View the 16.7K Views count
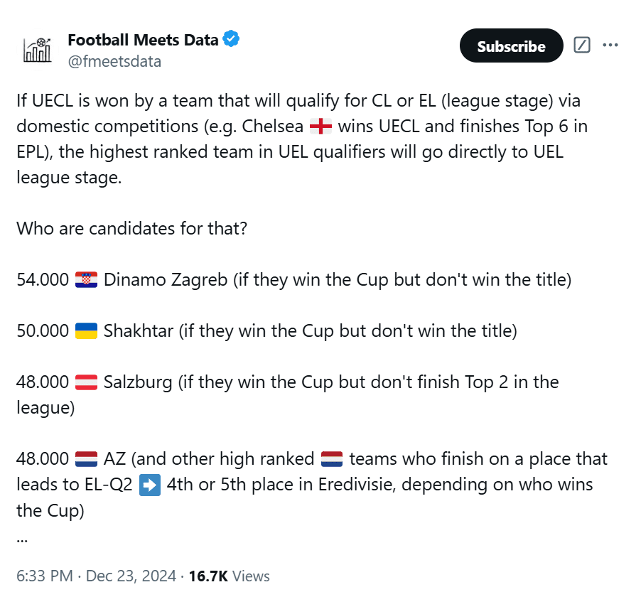The image size is (636, 592). (228, 576)
